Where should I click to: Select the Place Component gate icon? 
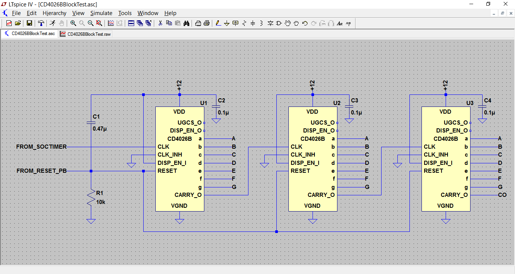tap(279, 23)
